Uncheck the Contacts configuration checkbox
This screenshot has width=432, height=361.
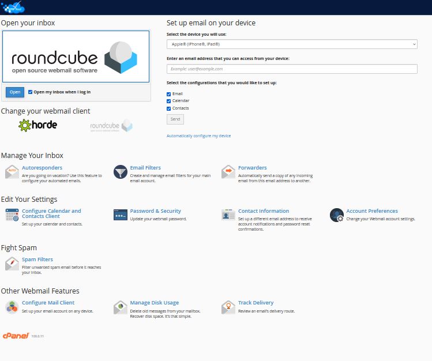point(168,108)
